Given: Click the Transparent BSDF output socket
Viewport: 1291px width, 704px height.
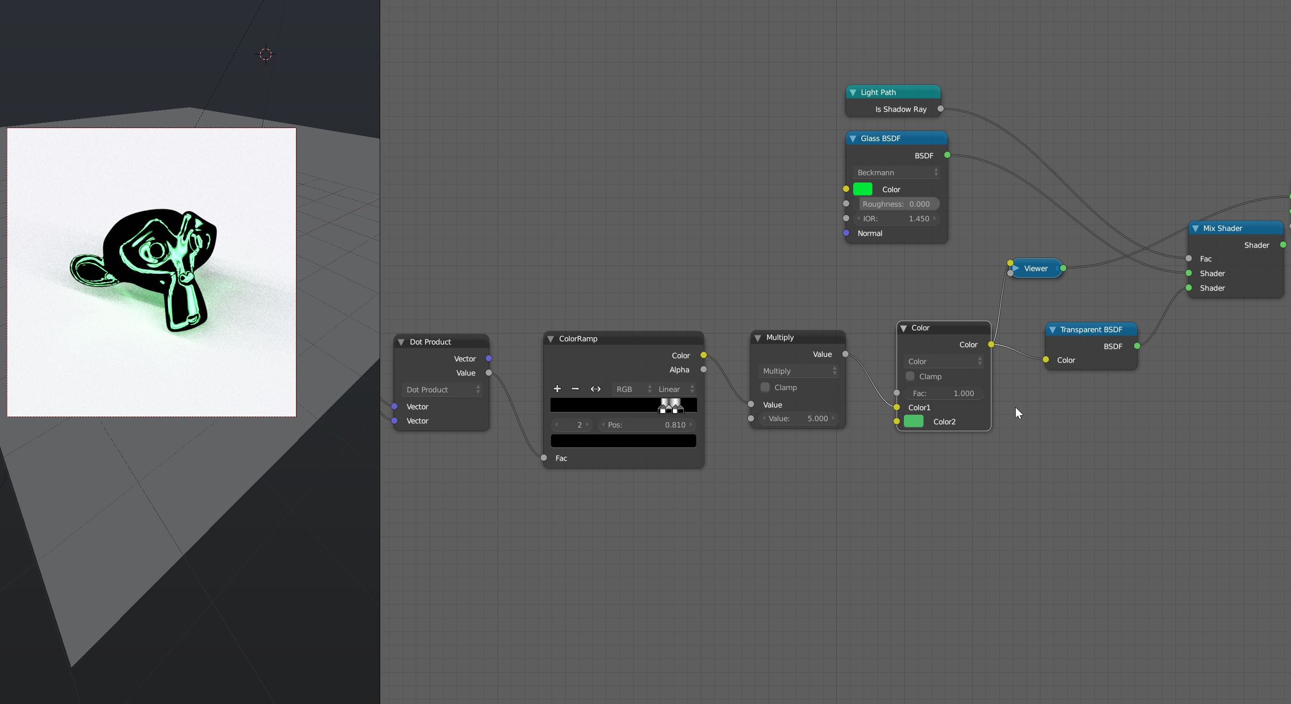Looking at the screenshot, I should (1137, 346).
